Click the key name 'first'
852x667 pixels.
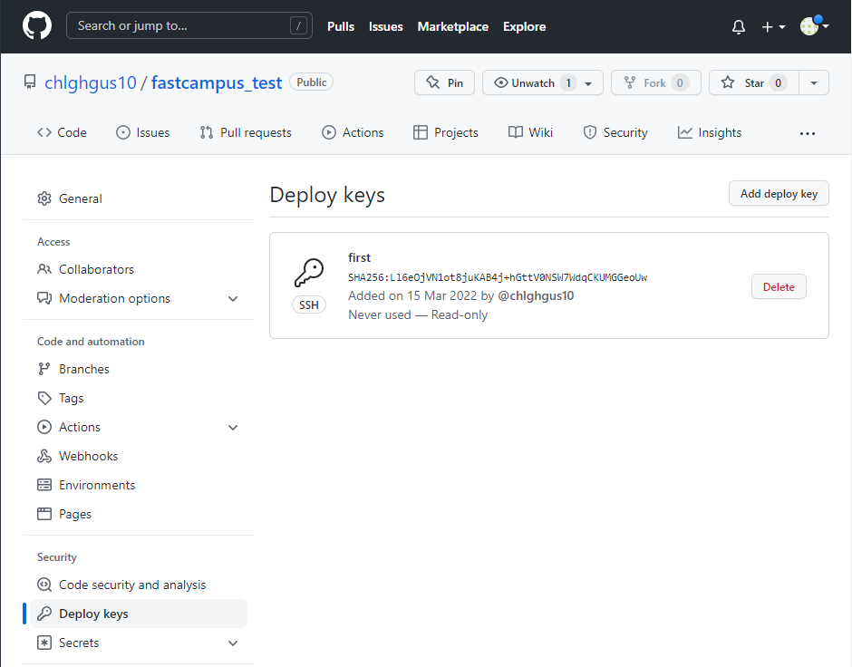pyautogui.click(x=359, y=257)
